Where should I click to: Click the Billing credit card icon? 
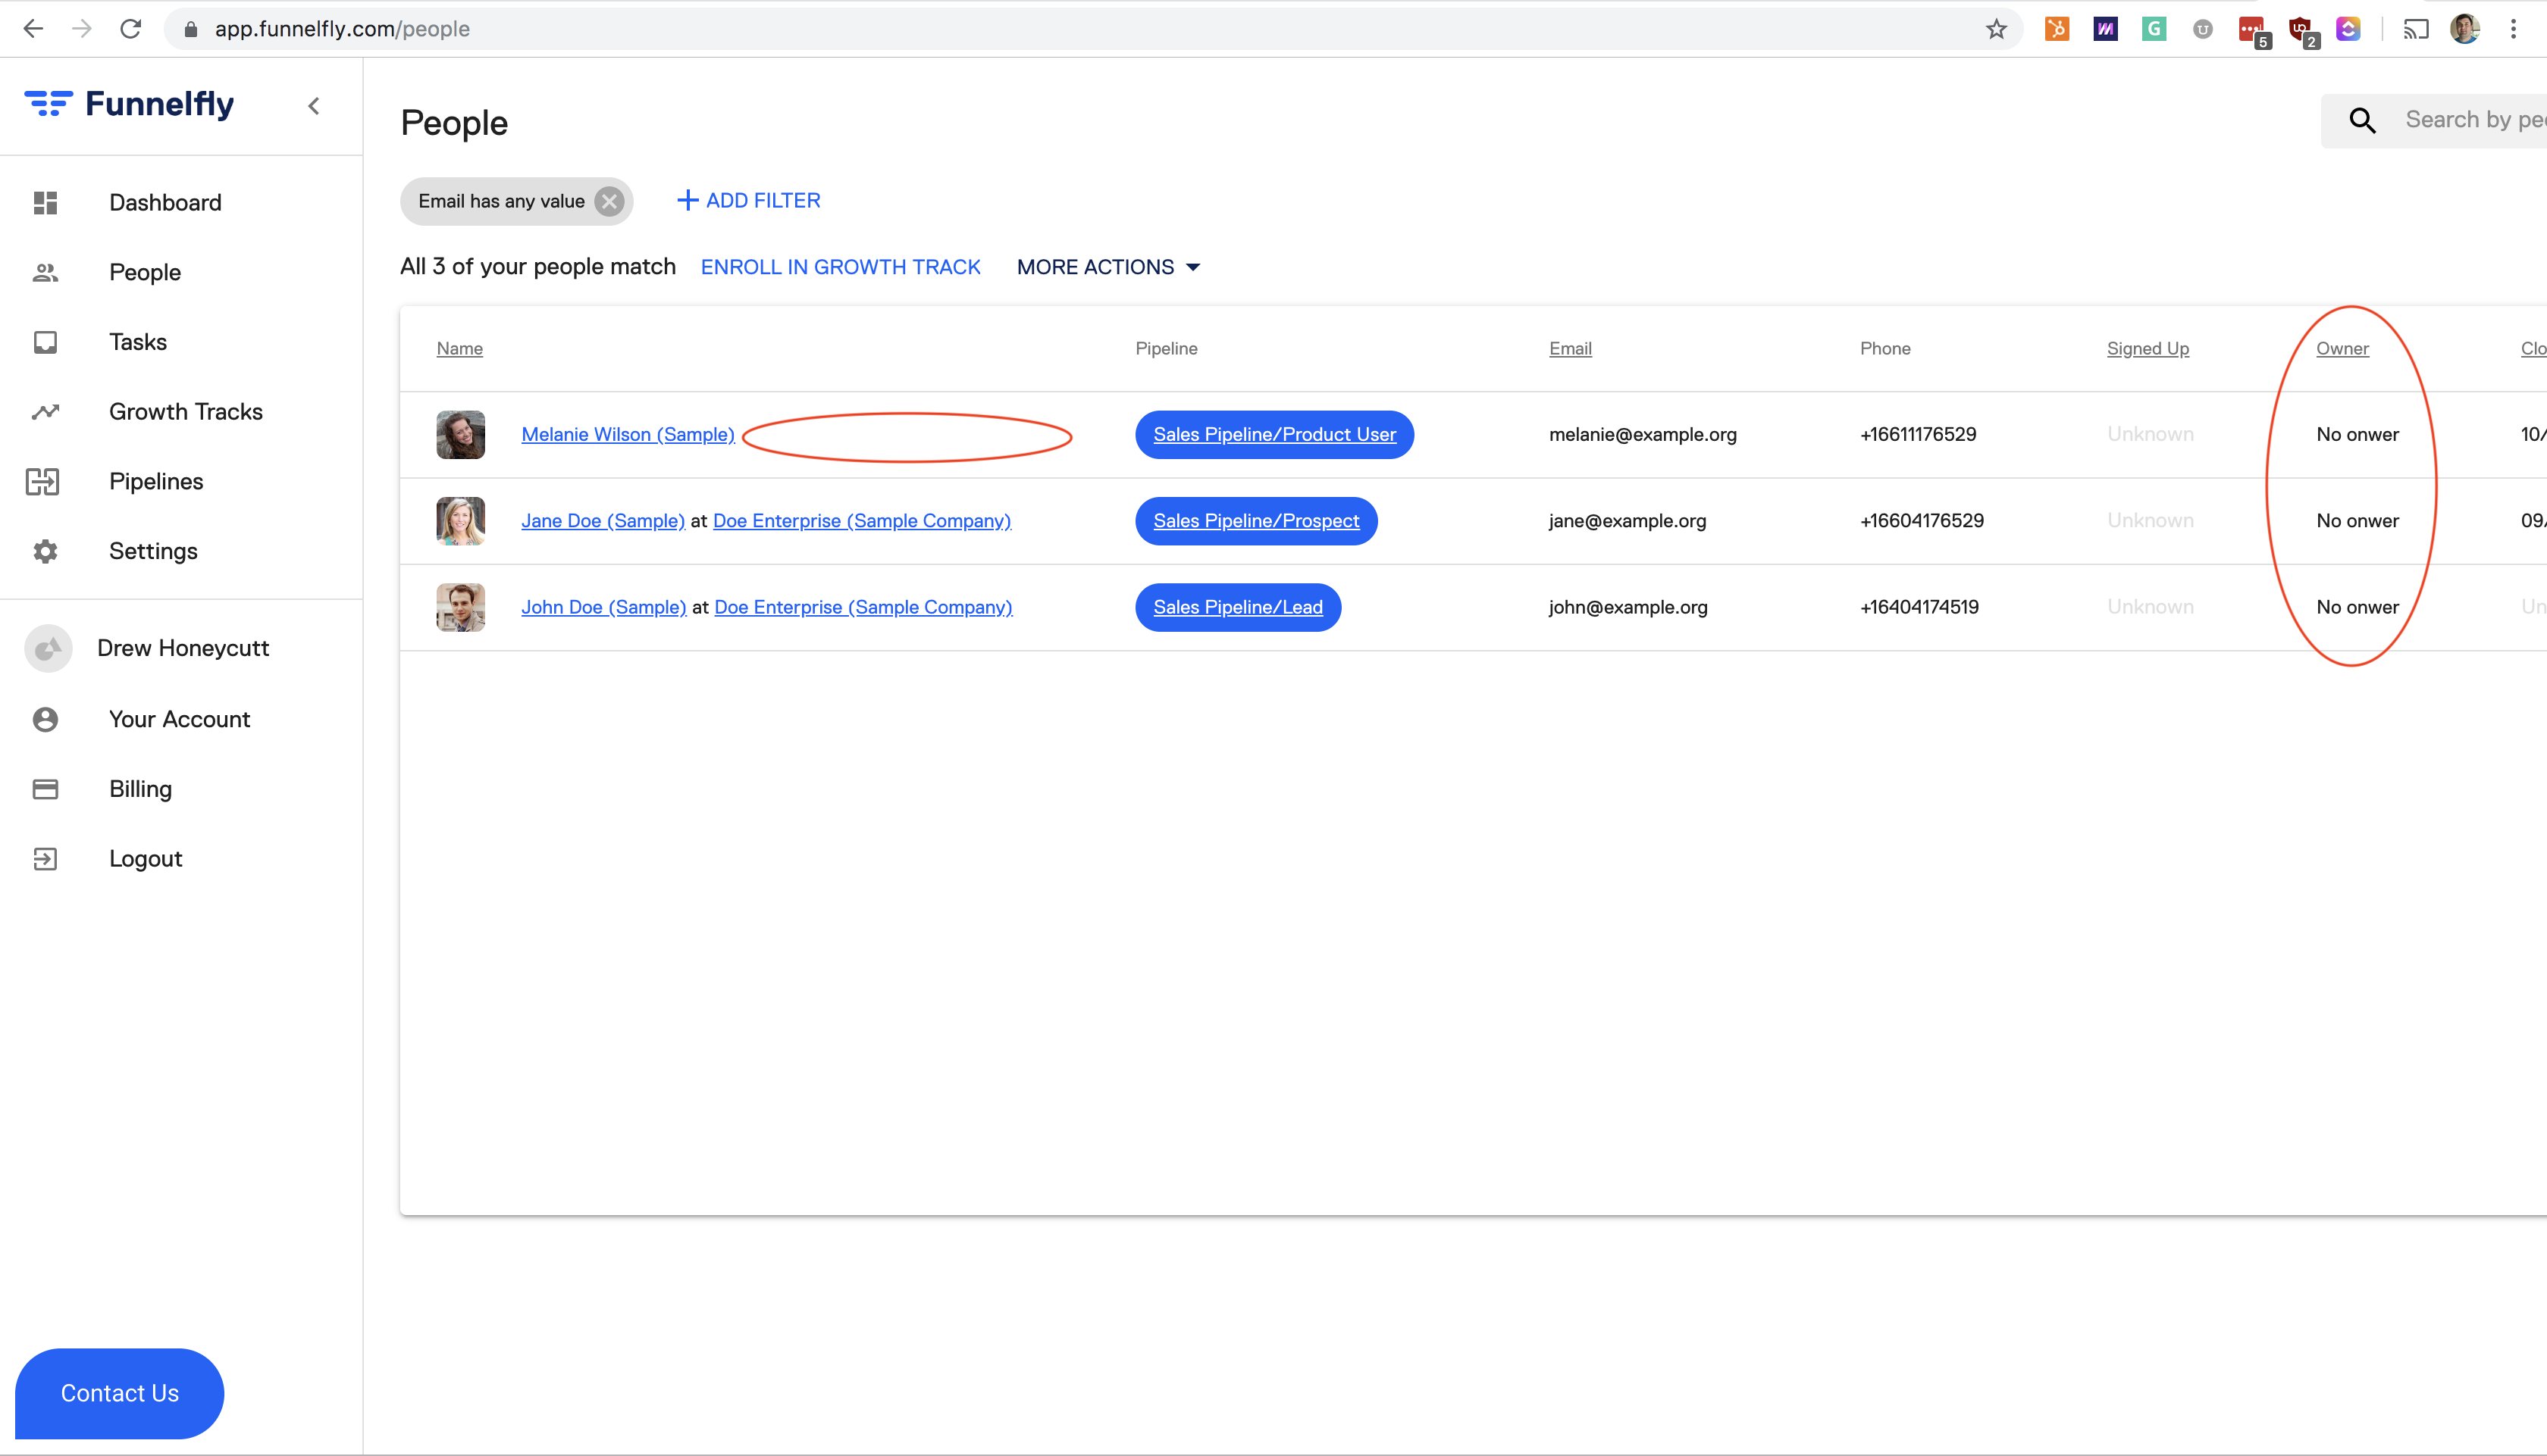45,789
